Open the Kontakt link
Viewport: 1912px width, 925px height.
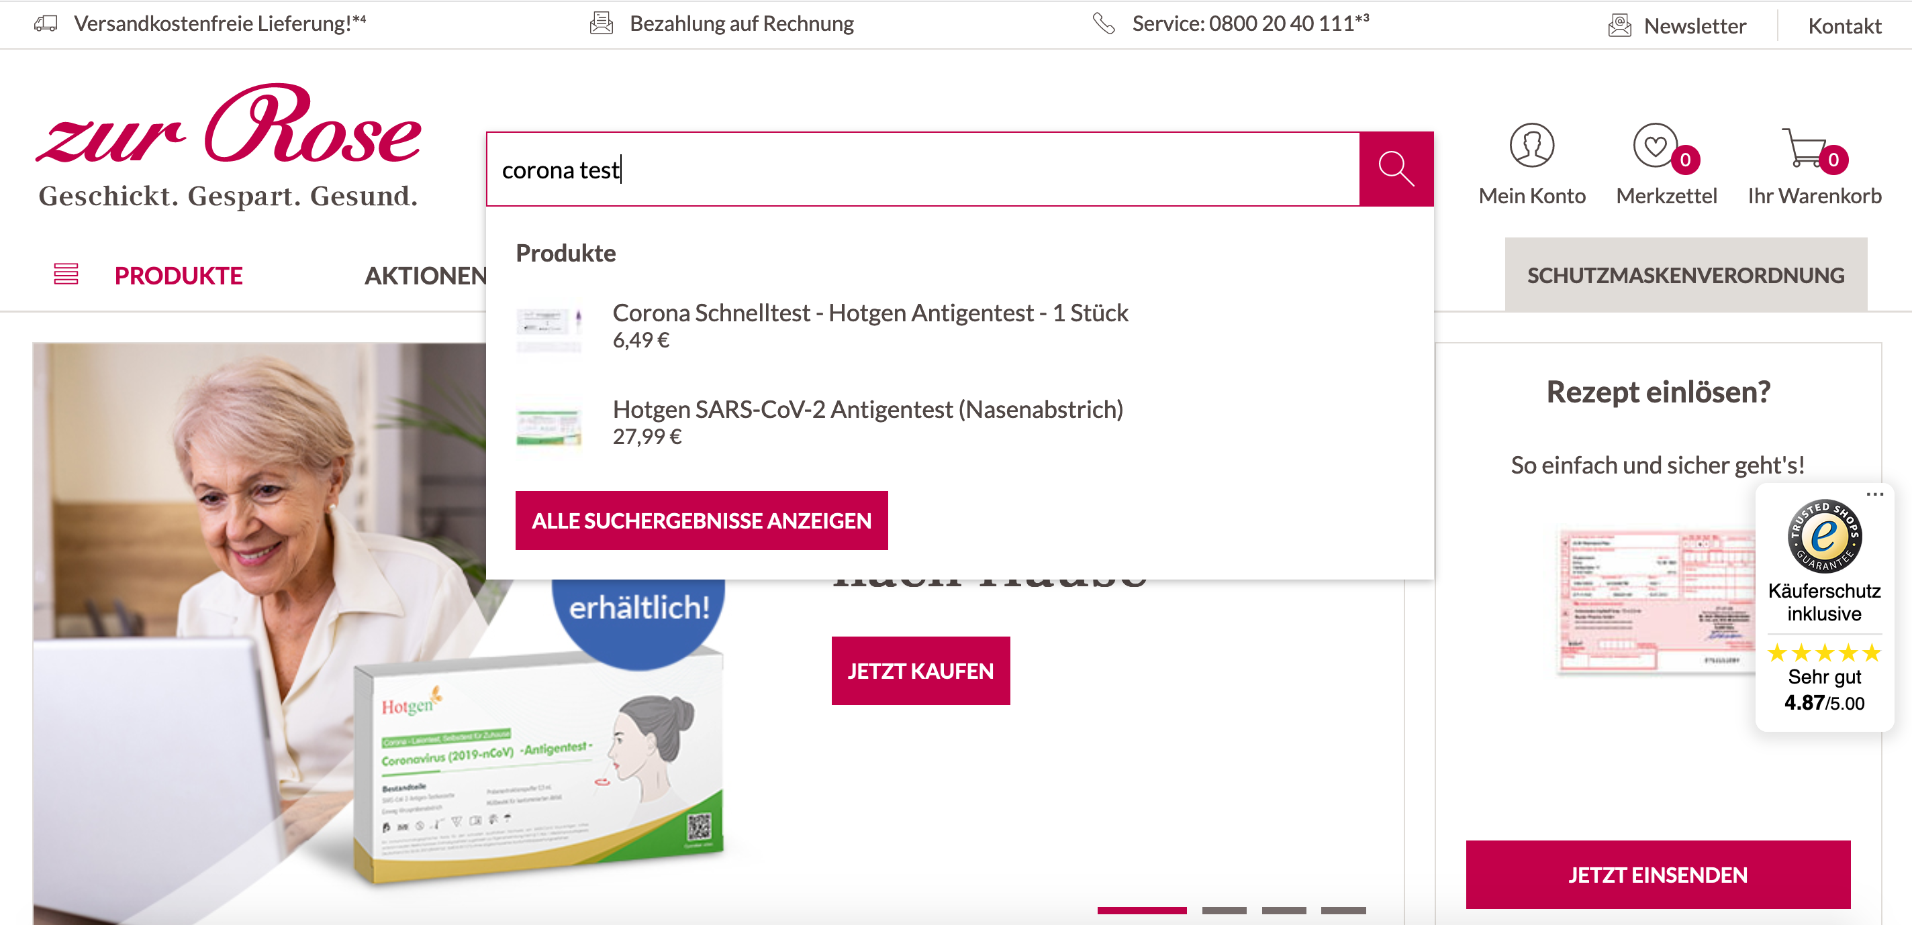(x=1844, y=26)
